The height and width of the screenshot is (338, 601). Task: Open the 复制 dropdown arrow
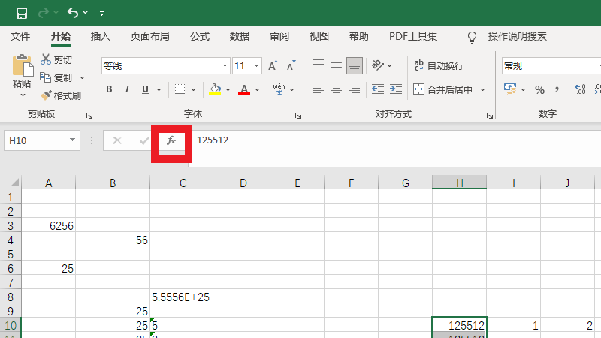[x=82, y=78]
